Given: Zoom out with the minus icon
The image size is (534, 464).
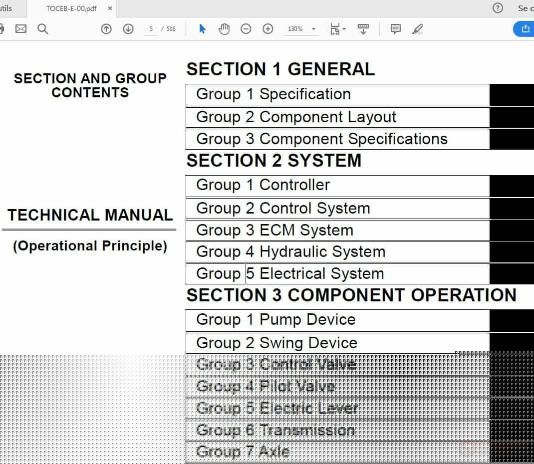Looking at the screenshot, I should click(x=246, y=29).
